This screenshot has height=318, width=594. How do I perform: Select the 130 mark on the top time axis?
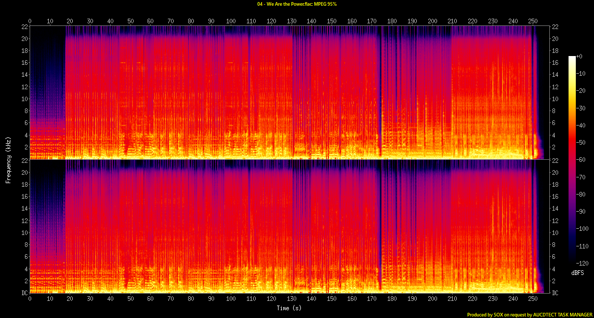click(x=292, y=21)
